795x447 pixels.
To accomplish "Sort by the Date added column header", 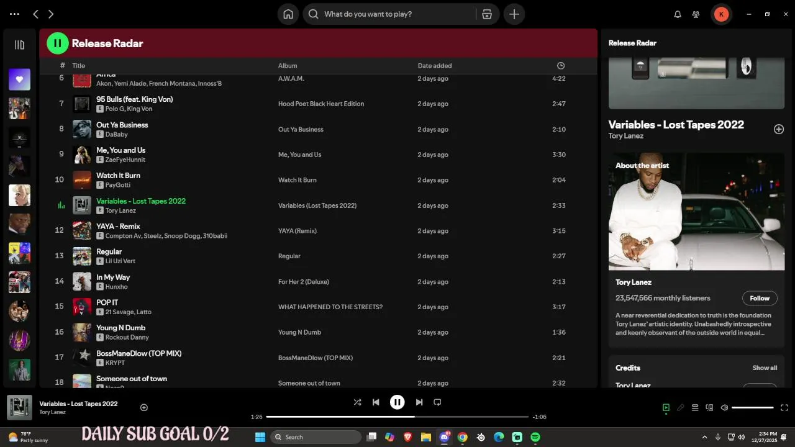I will [435, 66].
